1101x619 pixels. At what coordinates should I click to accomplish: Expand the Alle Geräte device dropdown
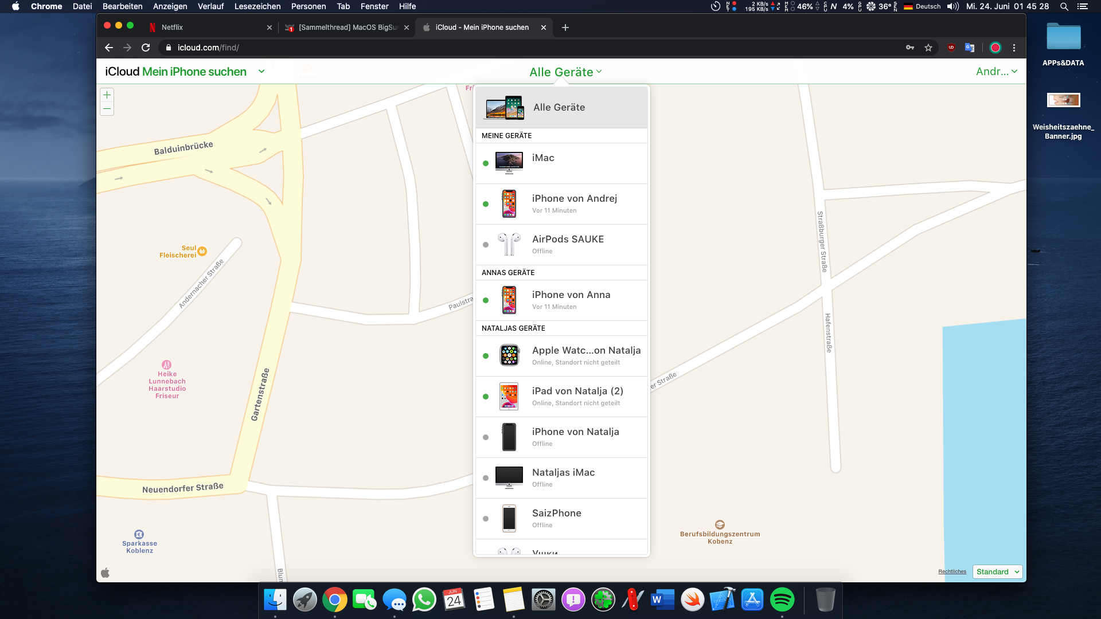coord(565,72)
